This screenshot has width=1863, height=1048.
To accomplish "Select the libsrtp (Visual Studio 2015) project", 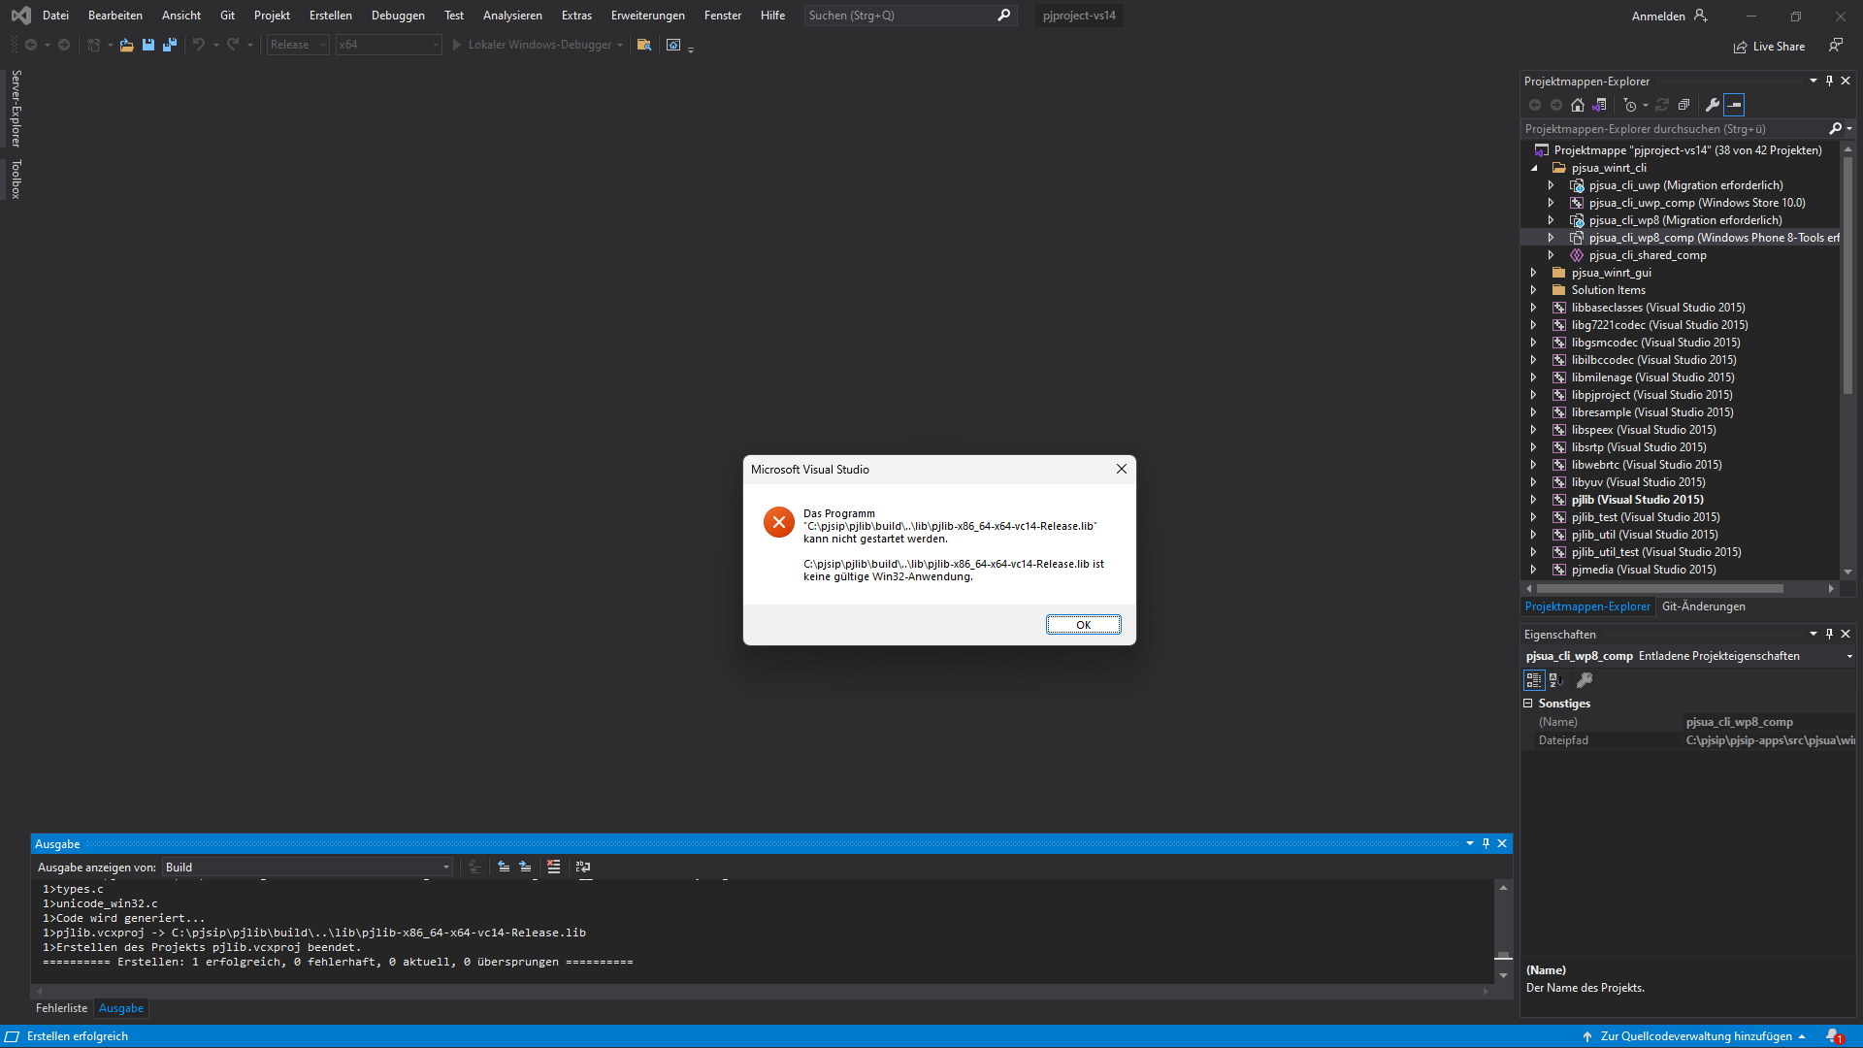I will (1639, 447).
